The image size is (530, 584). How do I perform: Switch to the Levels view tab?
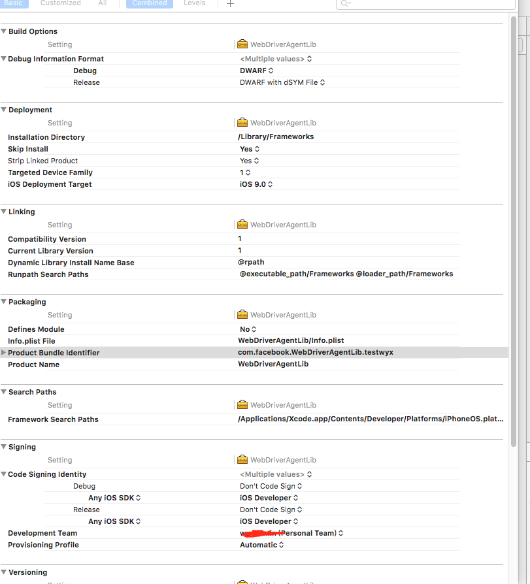pyautogui.click(x=195, y=3)
